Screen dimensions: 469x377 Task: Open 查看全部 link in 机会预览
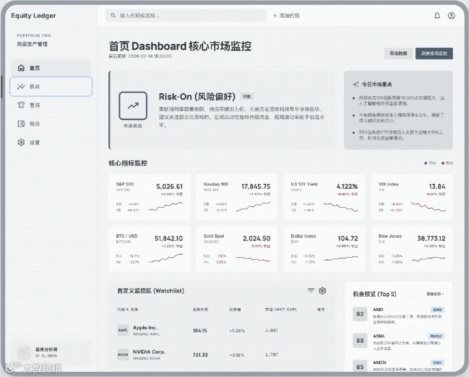(435, 294)
